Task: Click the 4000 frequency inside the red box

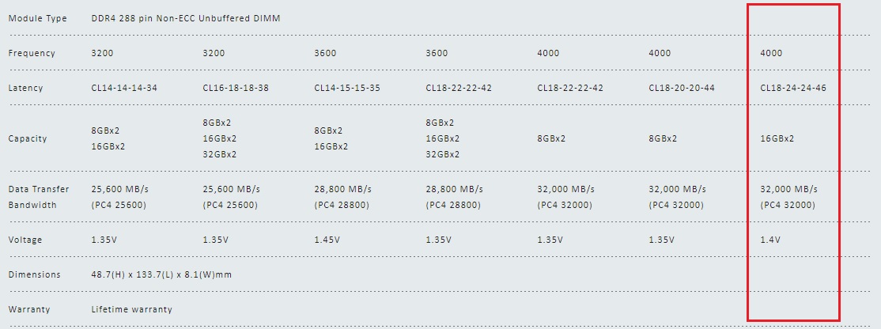Action: coord(771,53)
